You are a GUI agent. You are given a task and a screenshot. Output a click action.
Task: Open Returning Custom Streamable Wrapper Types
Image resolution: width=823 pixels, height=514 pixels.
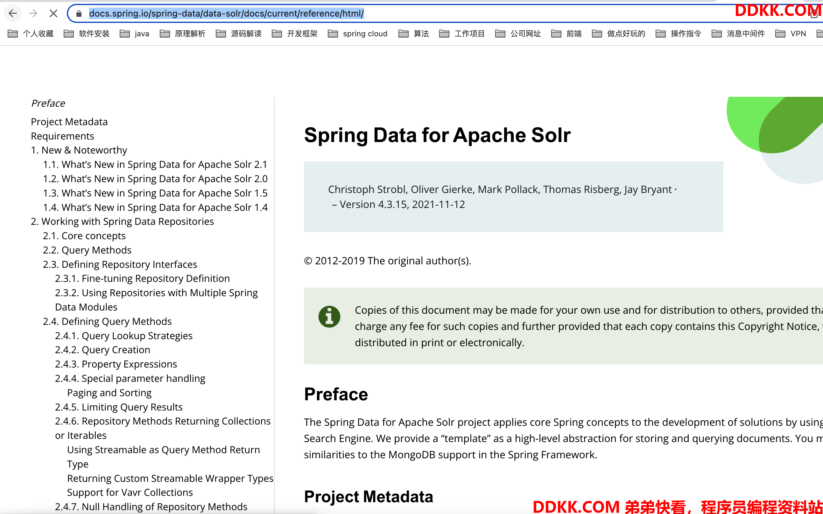coord(170,478)
